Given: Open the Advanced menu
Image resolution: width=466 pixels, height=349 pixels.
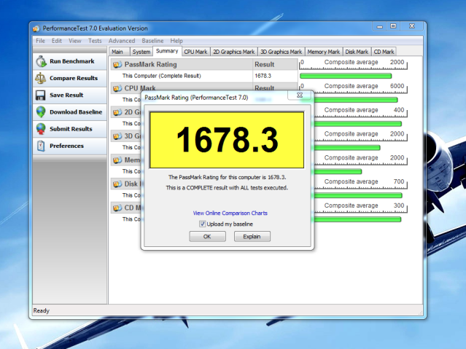Looking at the screenshot, I should click(x=122, y=41).
